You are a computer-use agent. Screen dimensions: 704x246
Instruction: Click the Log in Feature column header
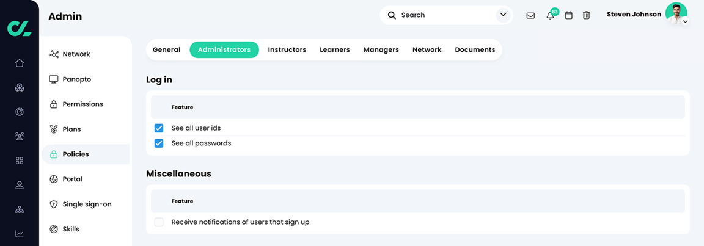pos(182,107)
